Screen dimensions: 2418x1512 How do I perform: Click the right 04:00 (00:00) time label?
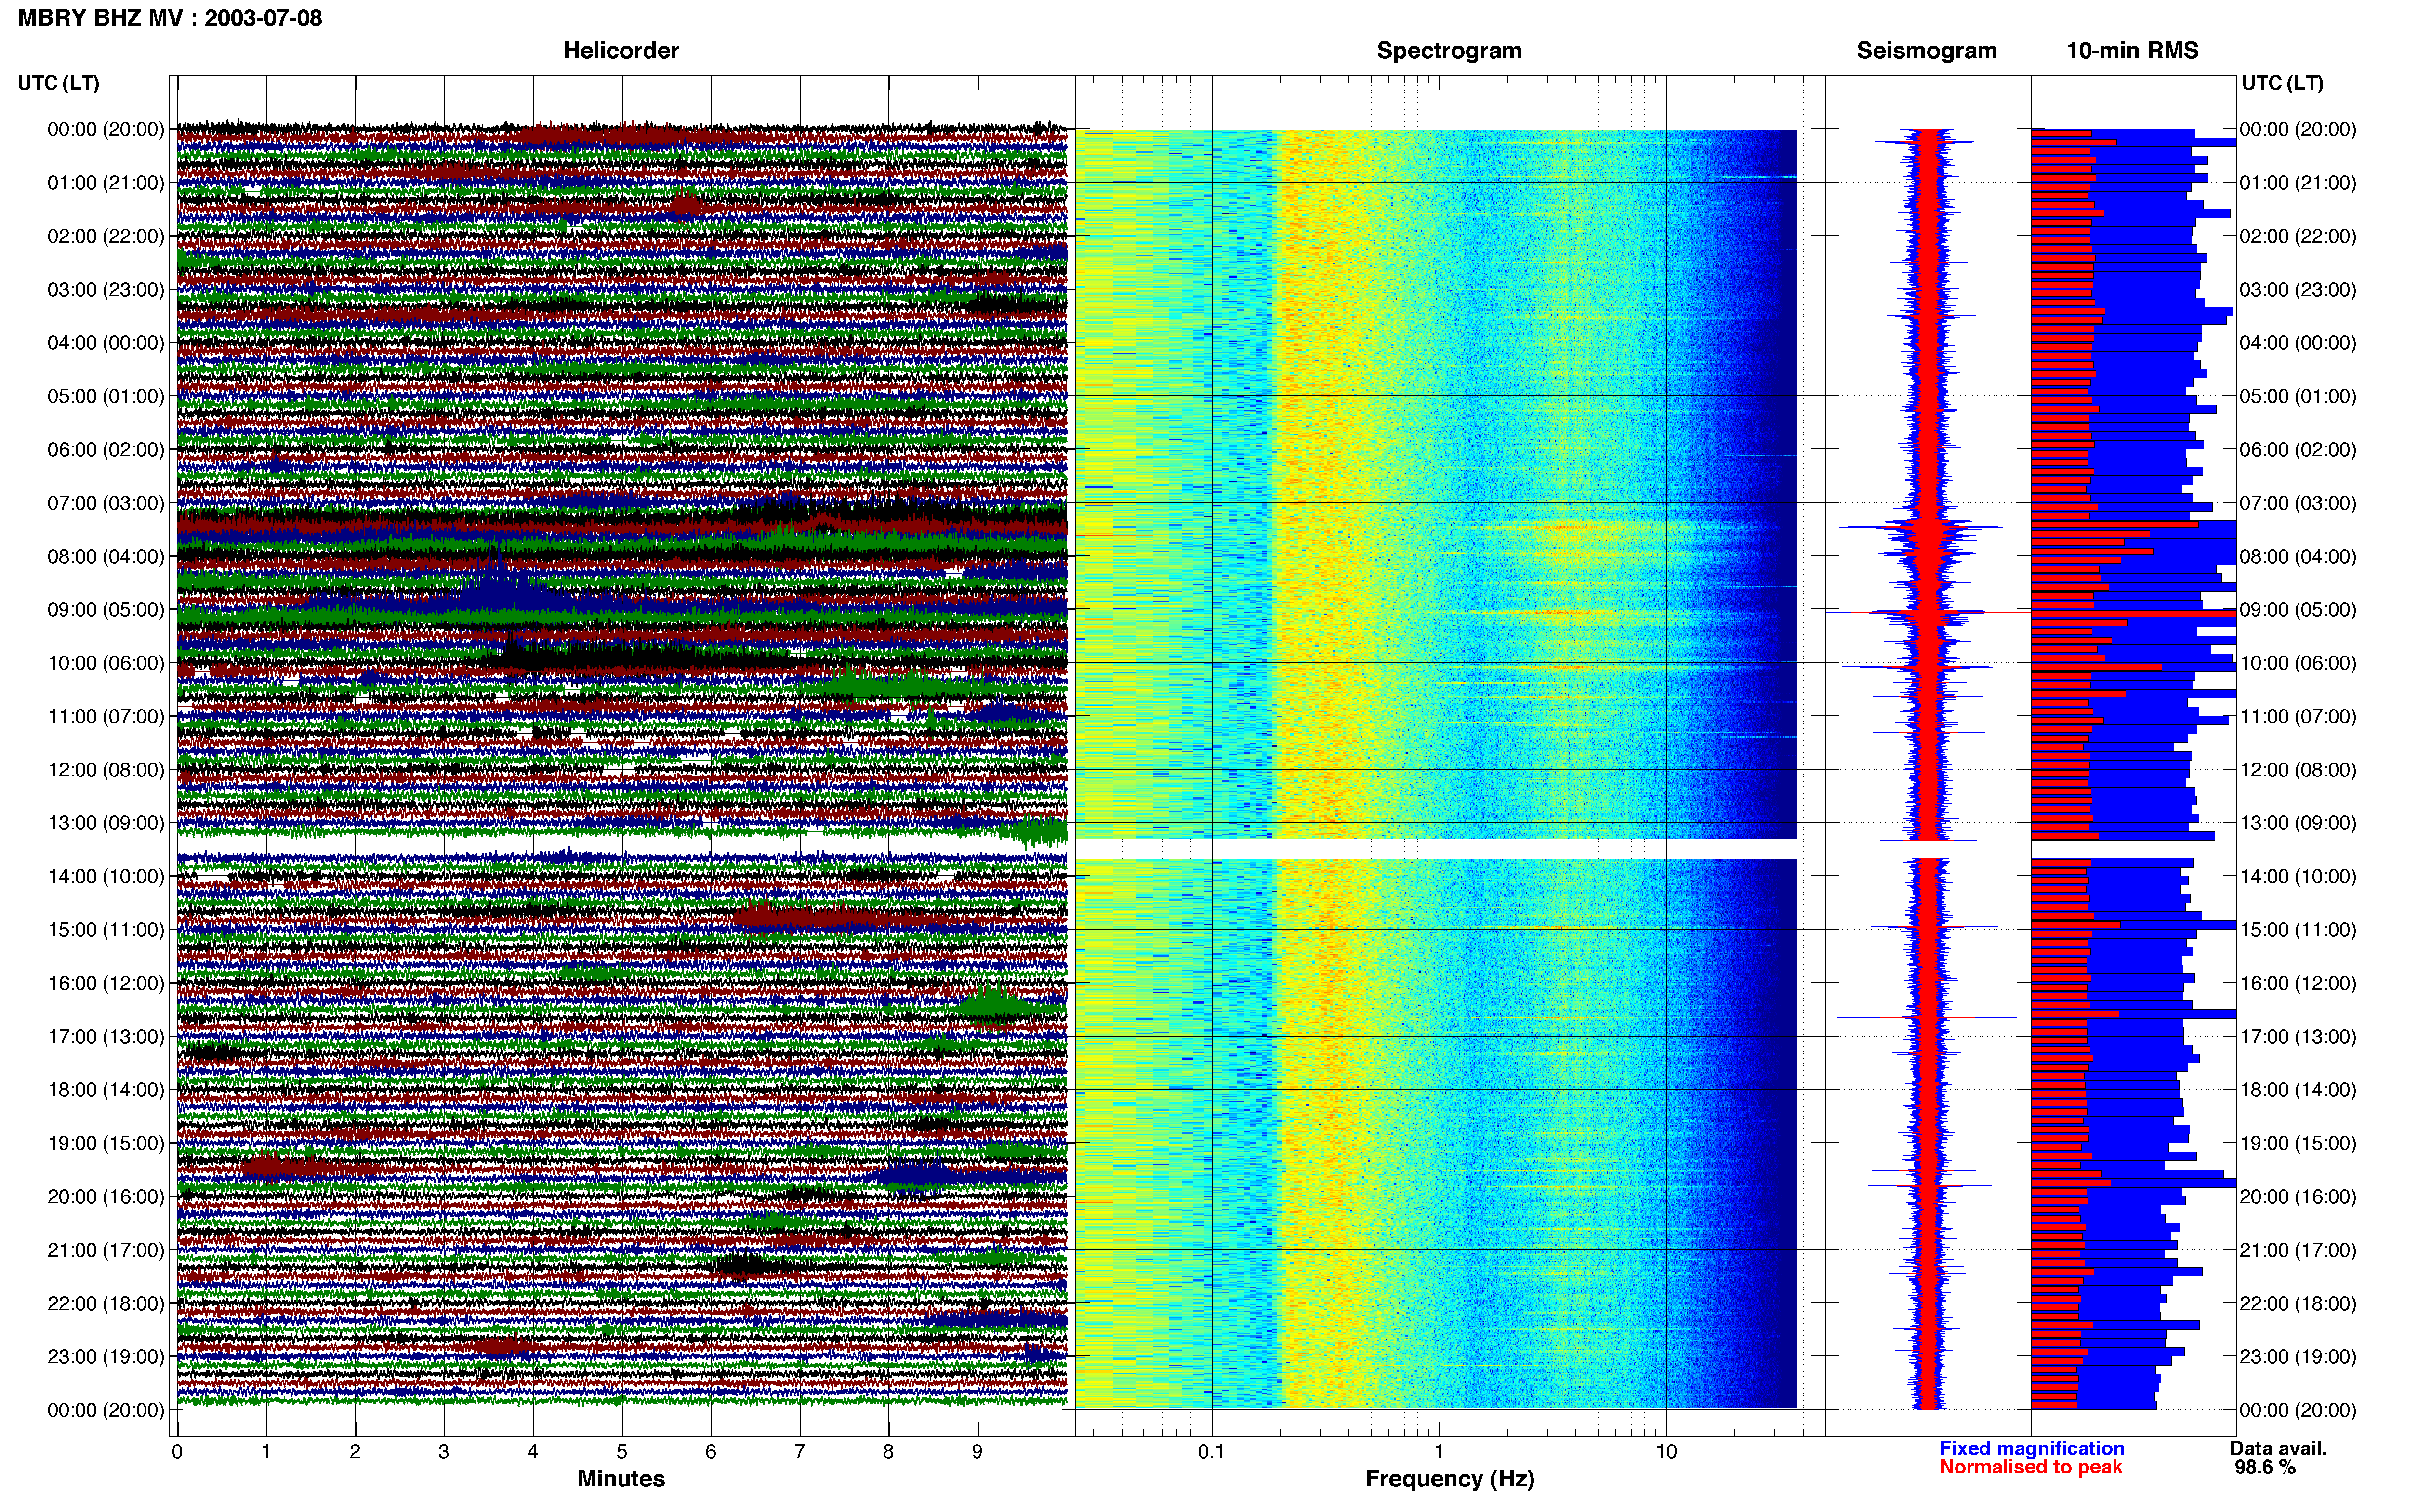click(2298, 343)
